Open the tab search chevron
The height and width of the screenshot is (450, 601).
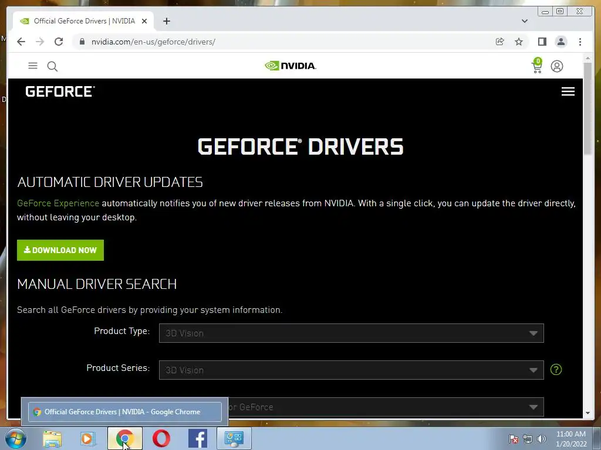525,21
